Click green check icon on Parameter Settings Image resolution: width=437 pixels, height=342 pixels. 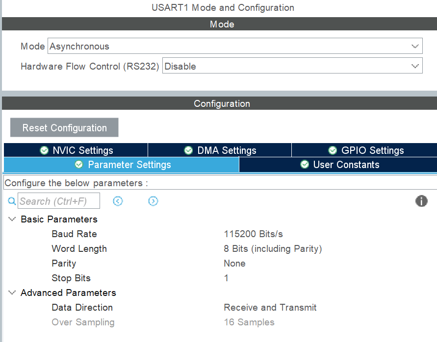[x=79, y=165]
